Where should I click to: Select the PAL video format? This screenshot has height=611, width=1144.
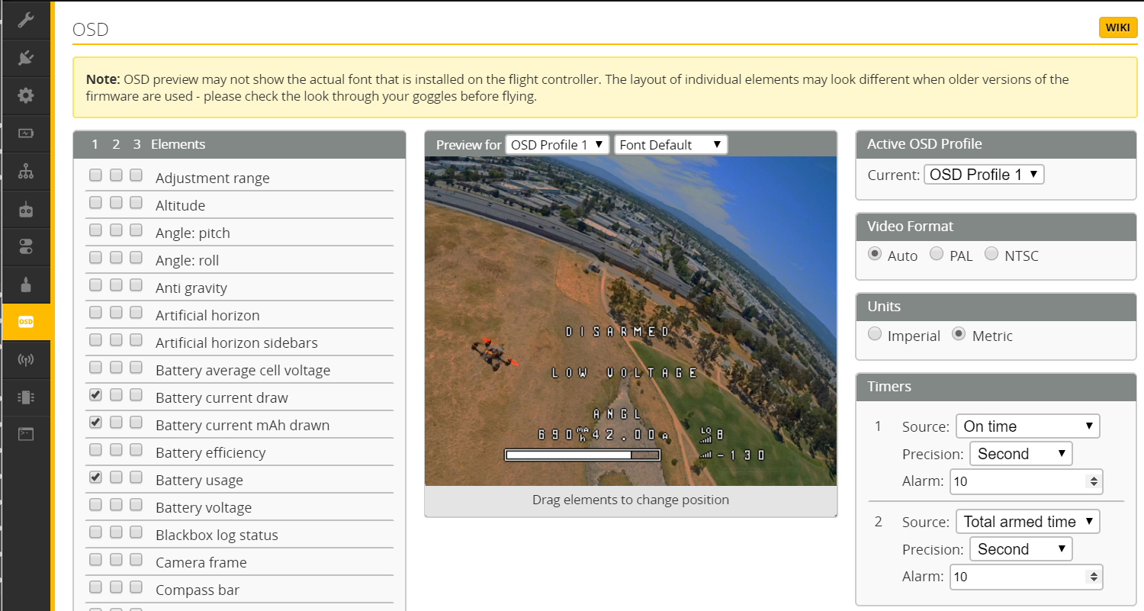point(937,254)
